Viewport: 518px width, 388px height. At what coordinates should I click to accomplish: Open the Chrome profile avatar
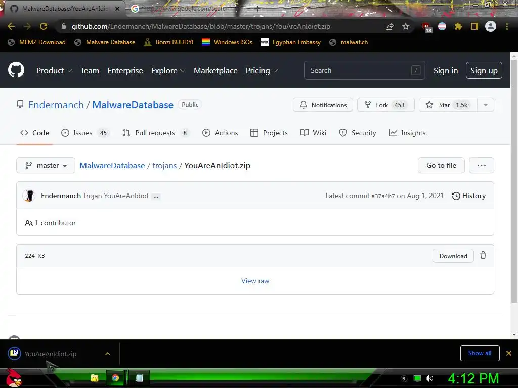491,26
